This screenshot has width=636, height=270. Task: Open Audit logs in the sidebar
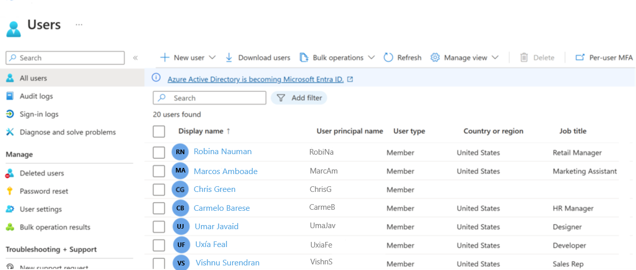click(x=36, y=96)
